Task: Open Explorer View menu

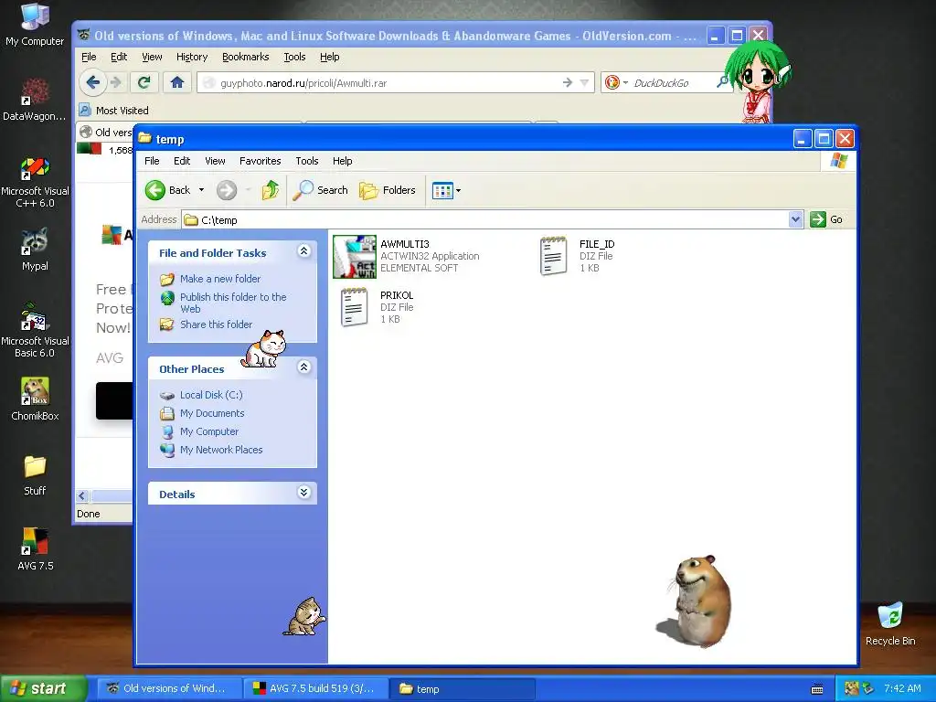Action: click(x=215, y=161)
